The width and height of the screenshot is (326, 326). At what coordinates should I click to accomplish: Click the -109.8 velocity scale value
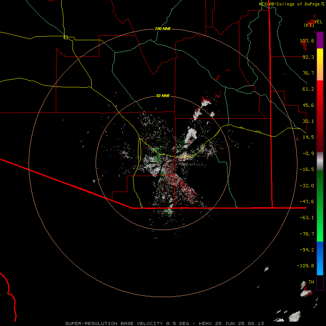pos(305,266)
